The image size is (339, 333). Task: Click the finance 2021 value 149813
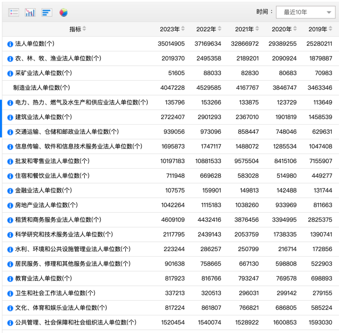[249, 190]
